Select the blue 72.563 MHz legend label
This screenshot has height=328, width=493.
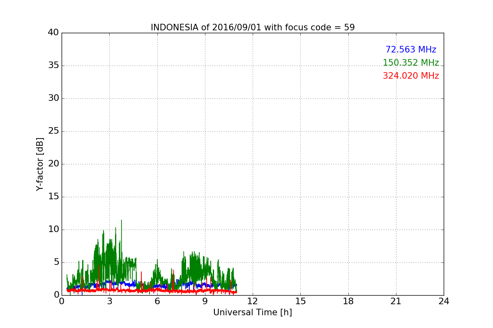click(411, 50)
